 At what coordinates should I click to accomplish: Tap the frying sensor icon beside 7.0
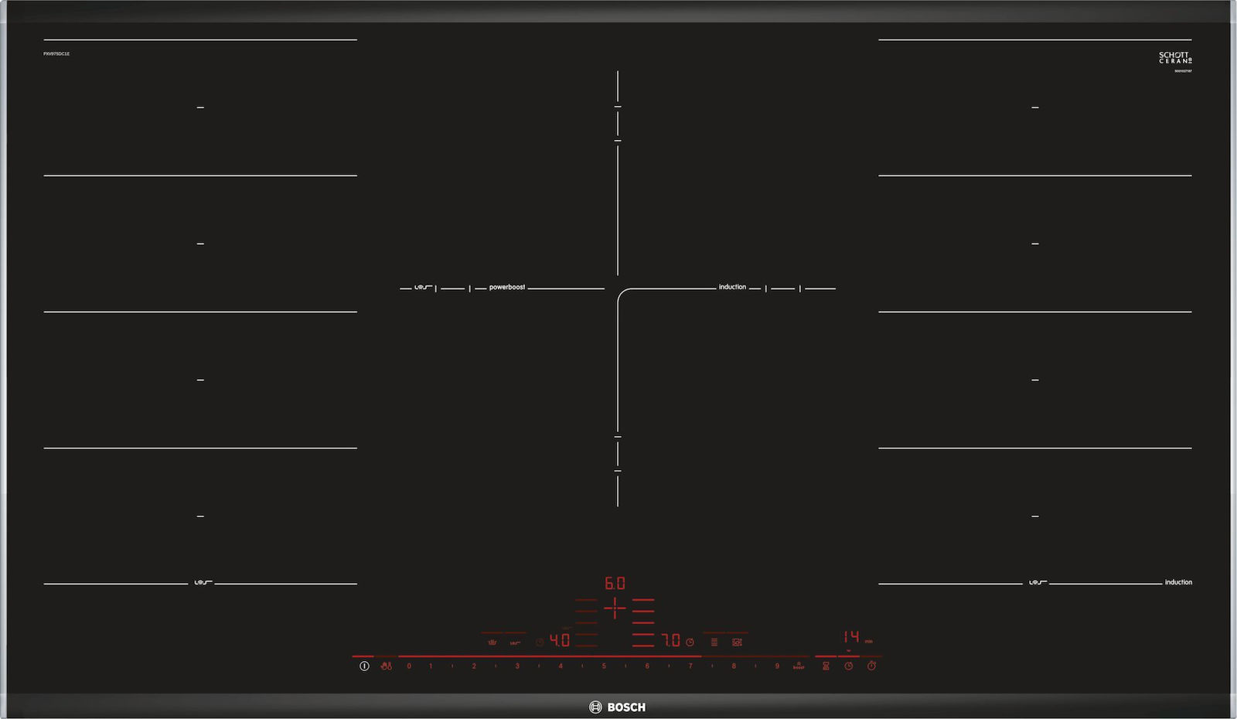(737, 642)
